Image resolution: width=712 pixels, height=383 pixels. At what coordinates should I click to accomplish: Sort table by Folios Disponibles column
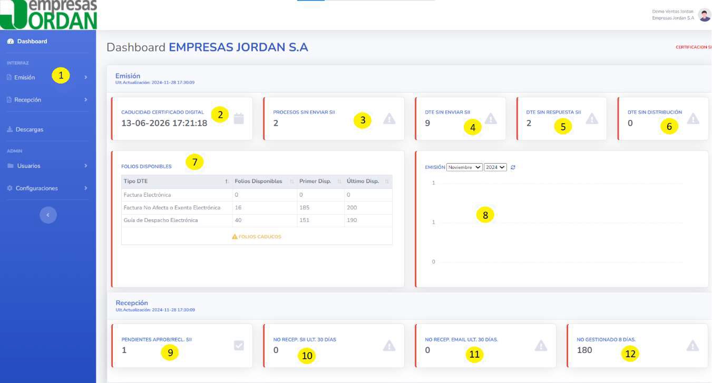(265, 182)
